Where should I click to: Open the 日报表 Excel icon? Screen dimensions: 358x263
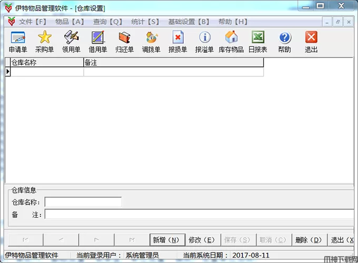pyautogui.click(x=258, y=42)
